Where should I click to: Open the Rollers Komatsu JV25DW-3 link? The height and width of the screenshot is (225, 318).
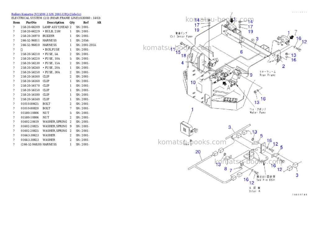[46, 14]
